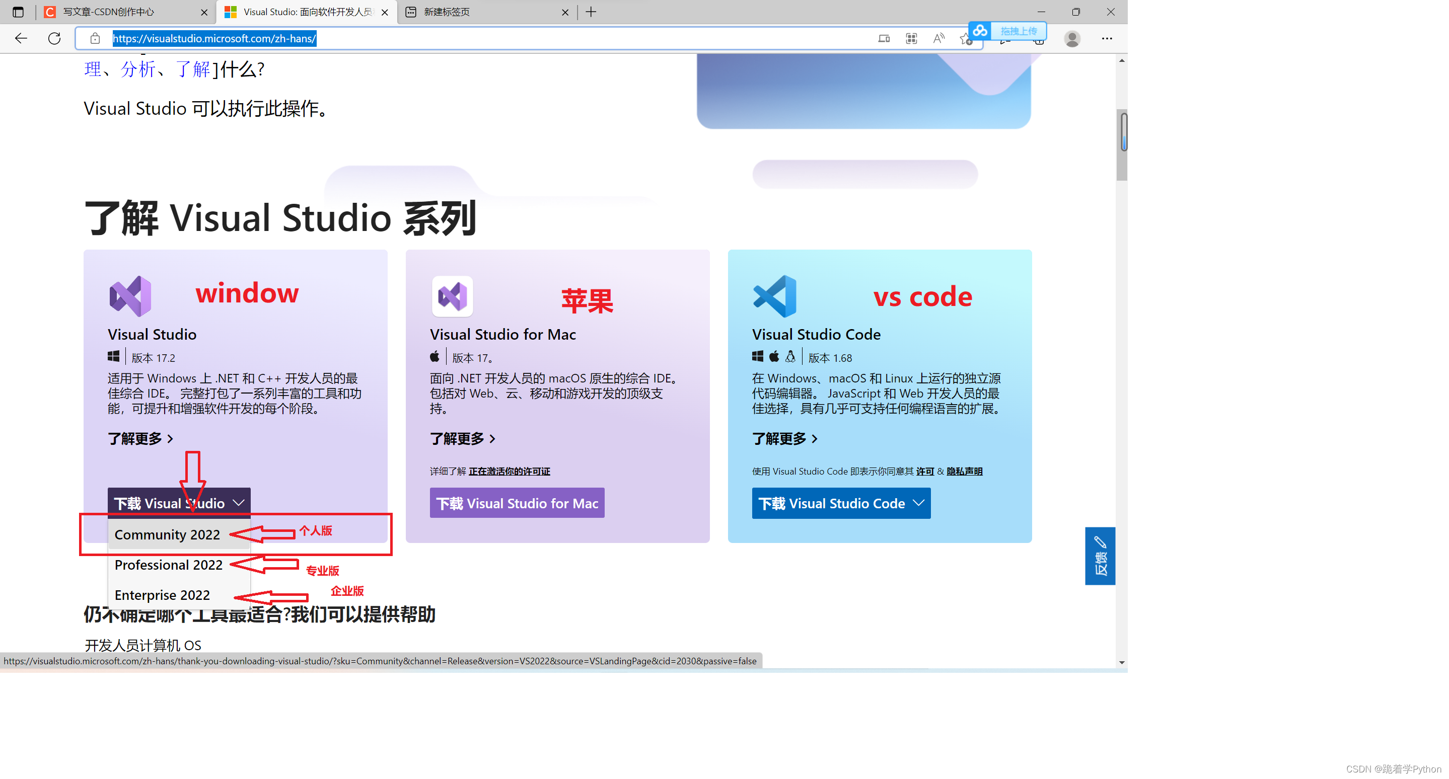
Task: Open Collections with the grid icon
Action: point(911,38)
